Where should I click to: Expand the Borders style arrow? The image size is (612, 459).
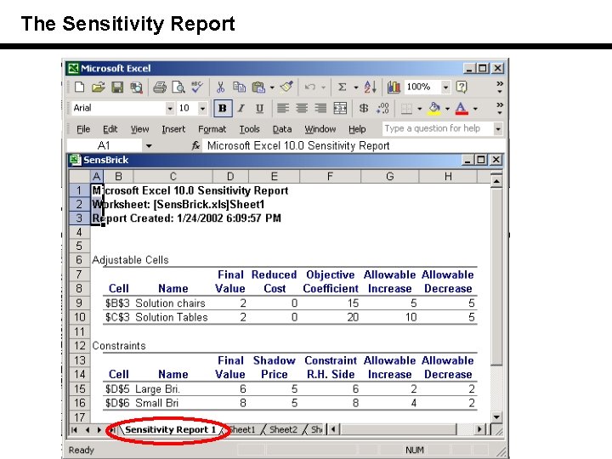coord(420,109)
